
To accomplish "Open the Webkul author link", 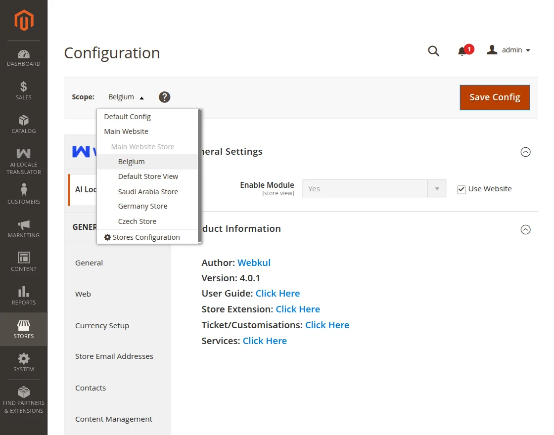I will click(x=254, y=263).
